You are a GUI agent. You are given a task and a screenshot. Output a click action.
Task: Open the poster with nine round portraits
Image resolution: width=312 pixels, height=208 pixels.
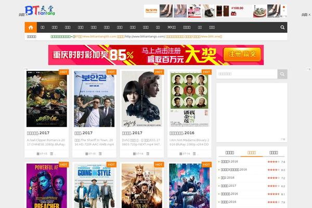189,99
